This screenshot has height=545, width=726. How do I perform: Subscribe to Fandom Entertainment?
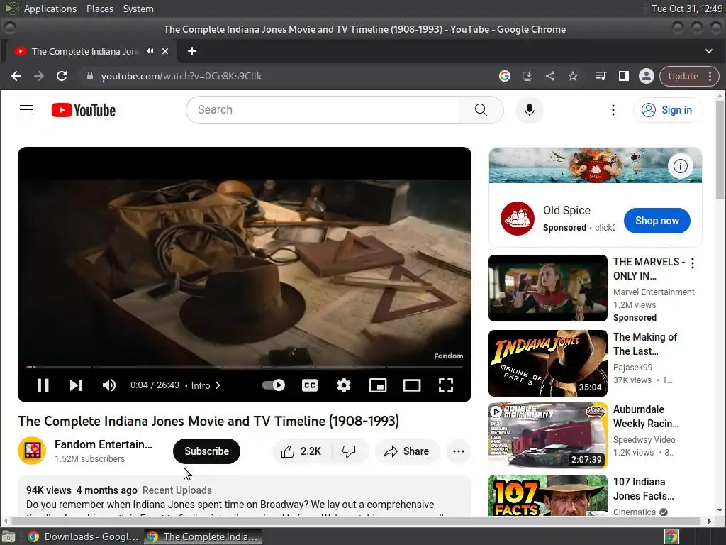point(206,451)
